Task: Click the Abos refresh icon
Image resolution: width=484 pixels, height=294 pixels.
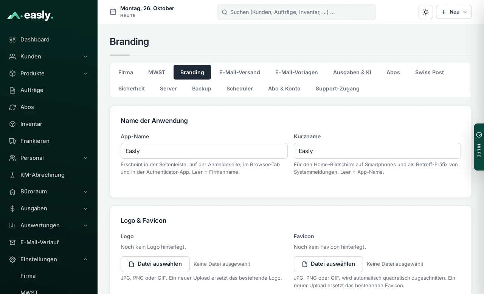Action: tap(12, 107)
